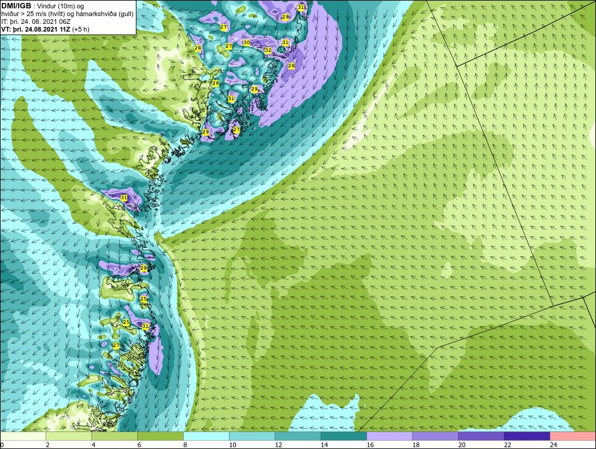
Task: Select the 10–12 m/s legend swatch
Action: (x=252, y=436)
